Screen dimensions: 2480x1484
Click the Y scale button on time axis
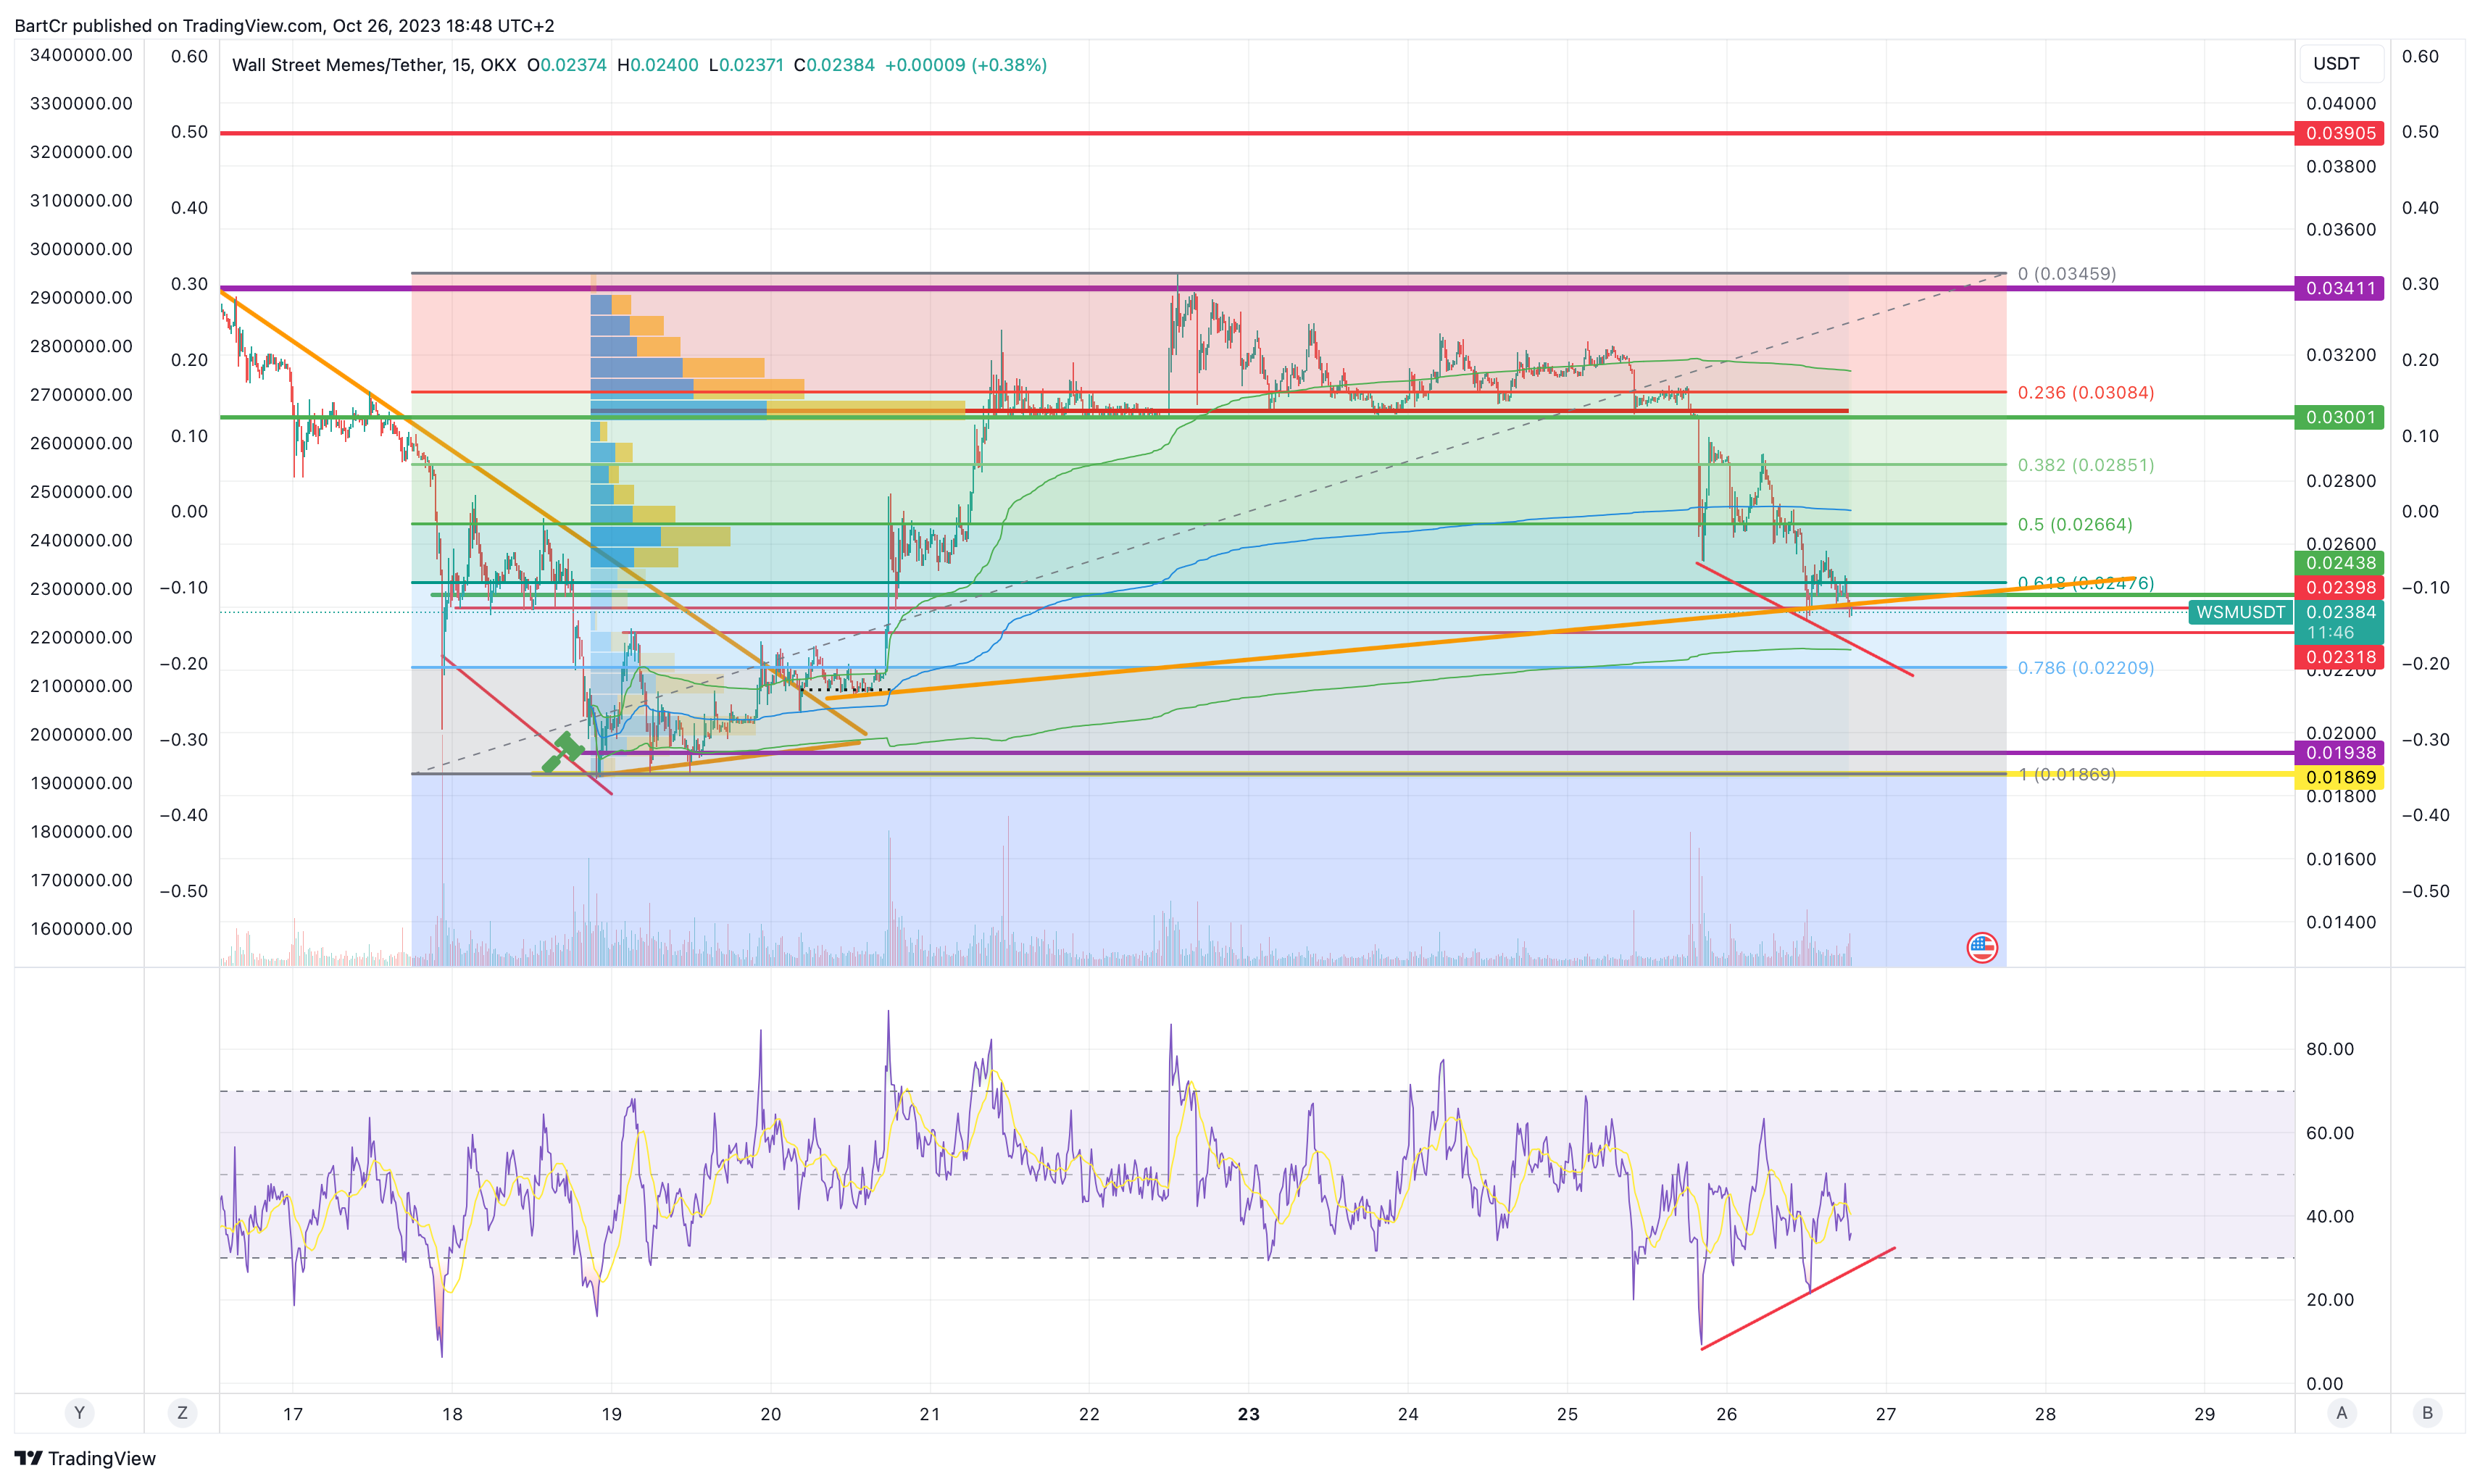click(x=79, y=1413)
